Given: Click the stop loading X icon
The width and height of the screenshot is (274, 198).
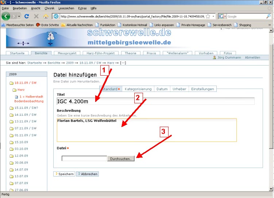Looking at the screenshot, I should [x=36, y=16].
